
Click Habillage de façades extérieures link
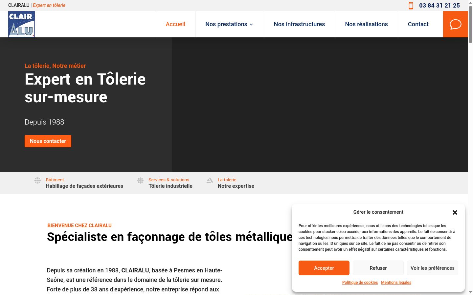[x=84, y=186]
